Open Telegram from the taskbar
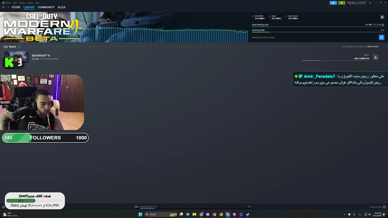 pyautogui.click(x=188, y=214)
